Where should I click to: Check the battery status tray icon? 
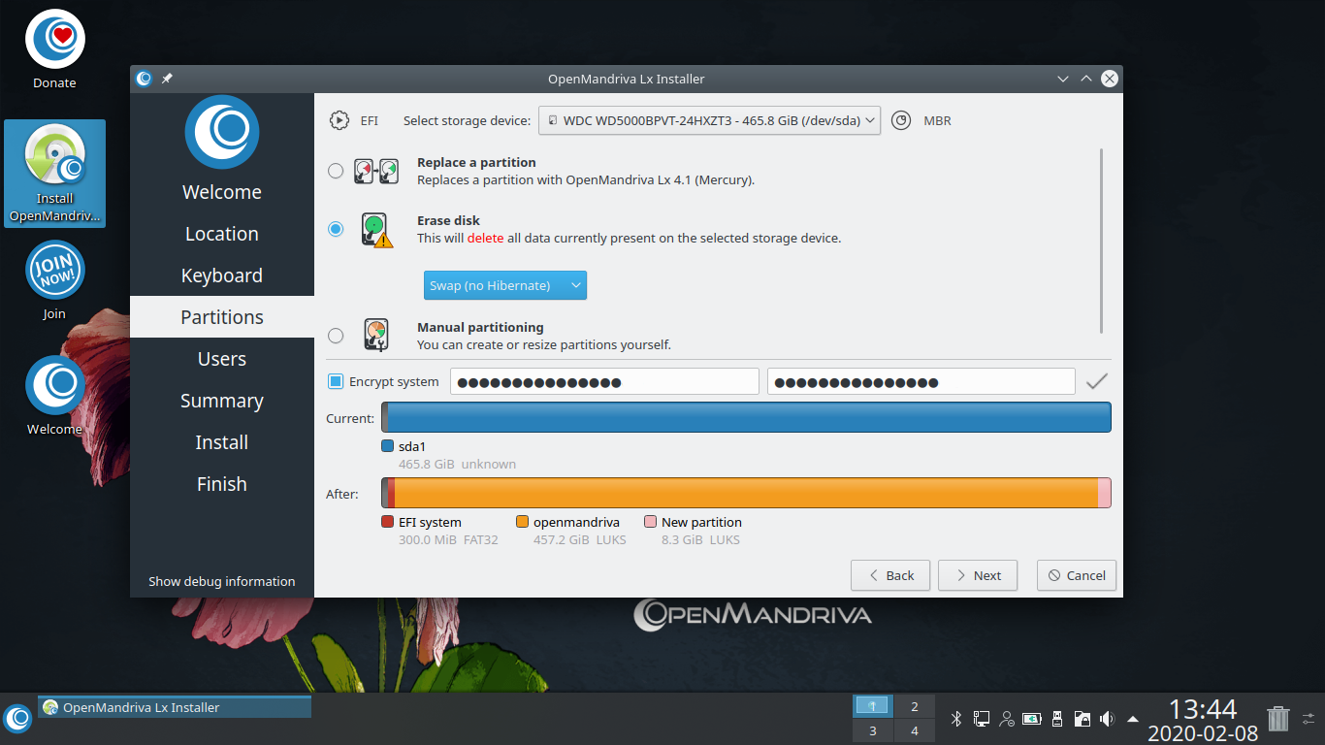coord(1032,719)
